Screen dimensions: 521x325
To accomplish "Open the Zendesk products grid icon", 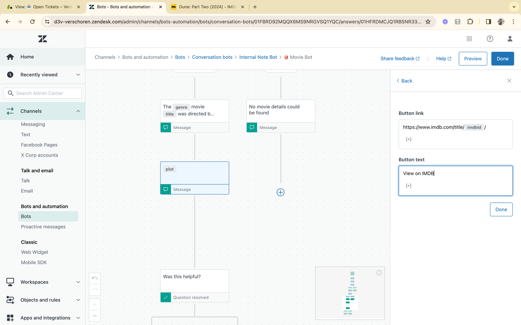I will (469, 39).
